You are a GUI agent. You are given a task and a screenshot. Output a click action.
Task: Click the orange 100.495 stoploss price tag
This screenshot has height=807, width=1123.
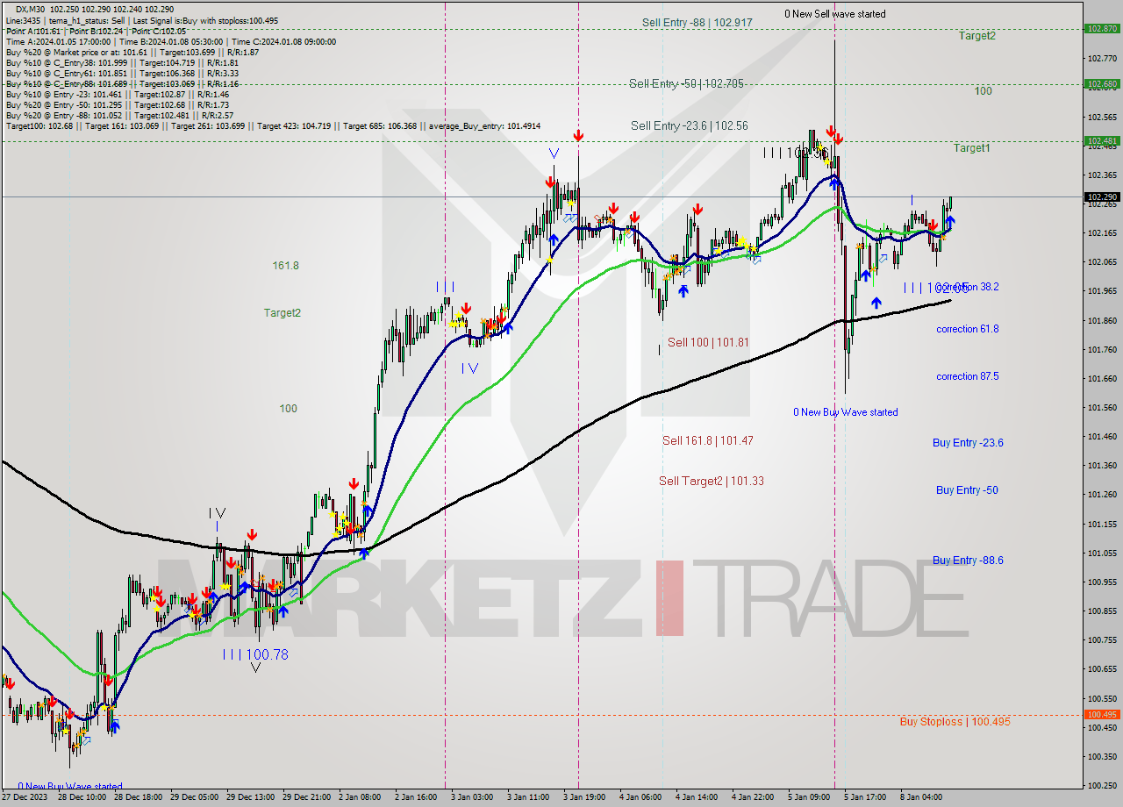pos(1102,715)
